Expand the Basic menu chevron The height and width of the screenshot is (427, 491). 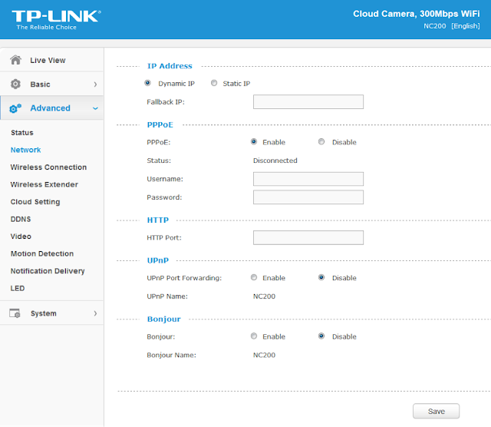pos(95,84)
